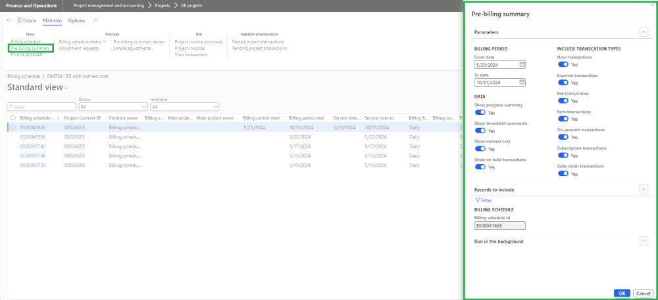Open the From date calendar picker

click(522, 65)
